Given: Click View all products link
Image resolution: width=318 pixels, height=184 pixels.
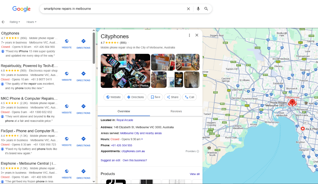Looking at the screenshot, I should point(194,174).
